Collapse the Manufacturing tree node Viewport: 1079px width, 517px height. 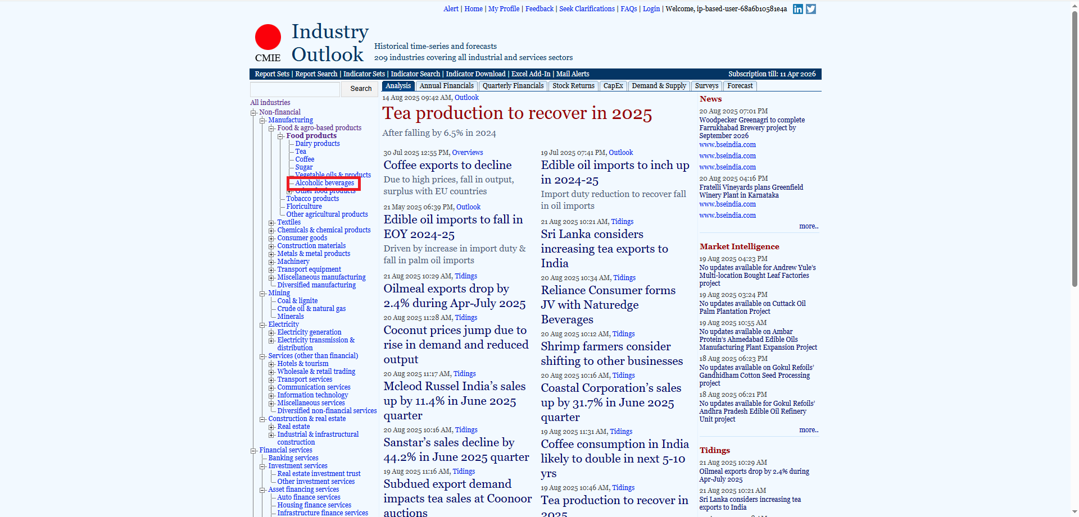coord(262,121)
